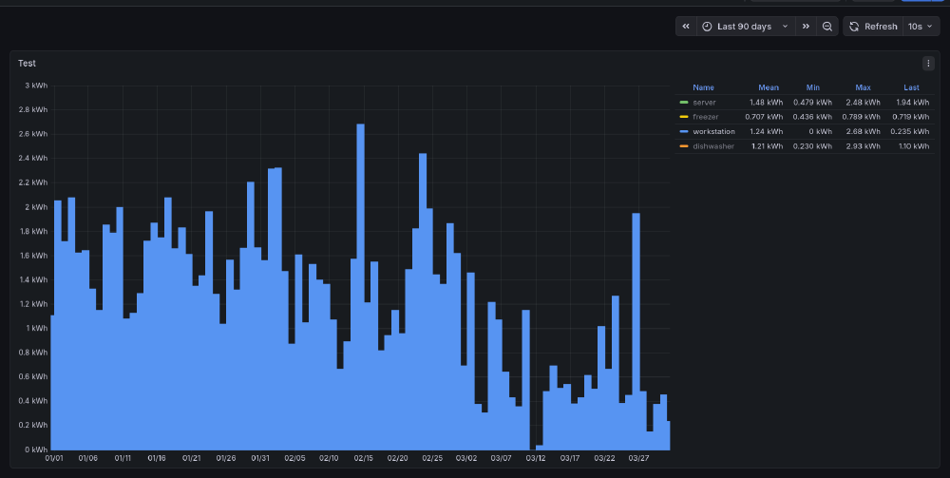Screen dimensions: 950x478
Task: Click the yellow freezer color swatch
Action: 684,116
